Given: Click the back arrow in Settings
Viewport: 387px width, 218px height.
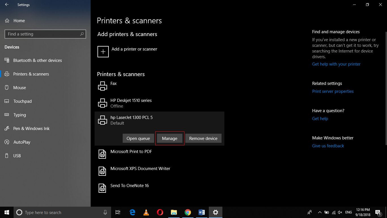Looking at the screenshot, I should pos(6,5).
